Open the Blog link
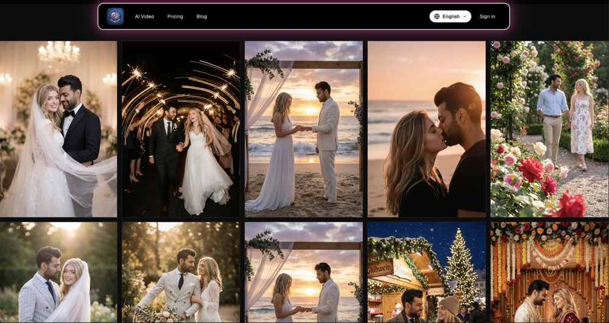Viewport: 609px width, 323px height. [x=202, y=16]
